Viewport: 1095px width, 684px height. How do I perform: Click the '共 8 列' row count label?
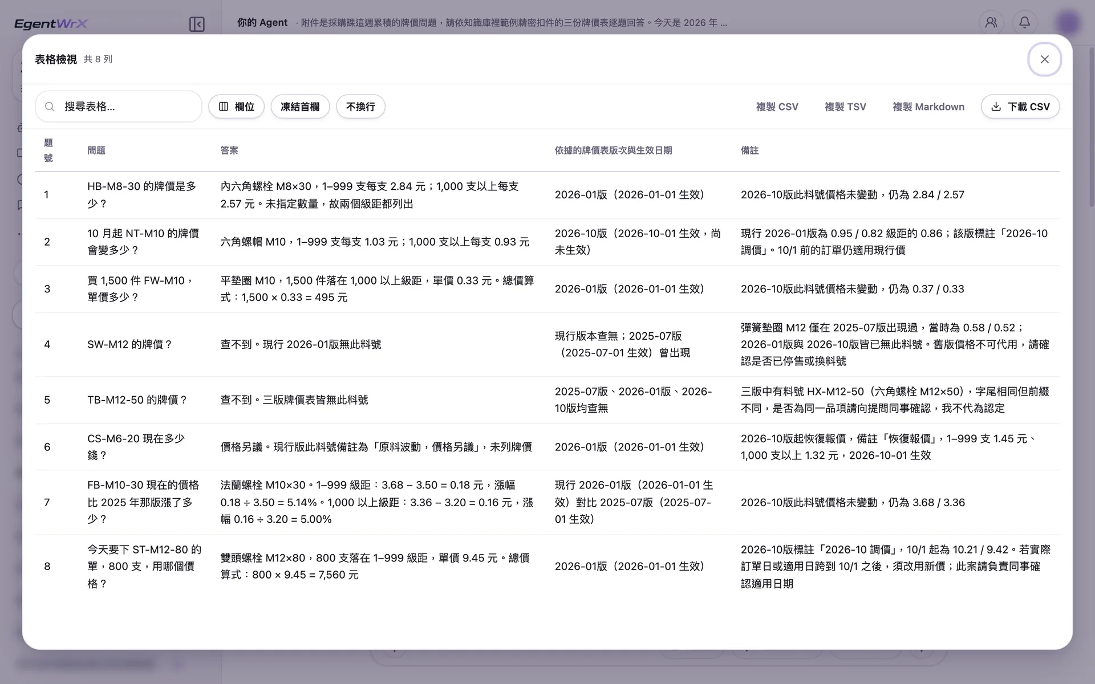[98, 59]
